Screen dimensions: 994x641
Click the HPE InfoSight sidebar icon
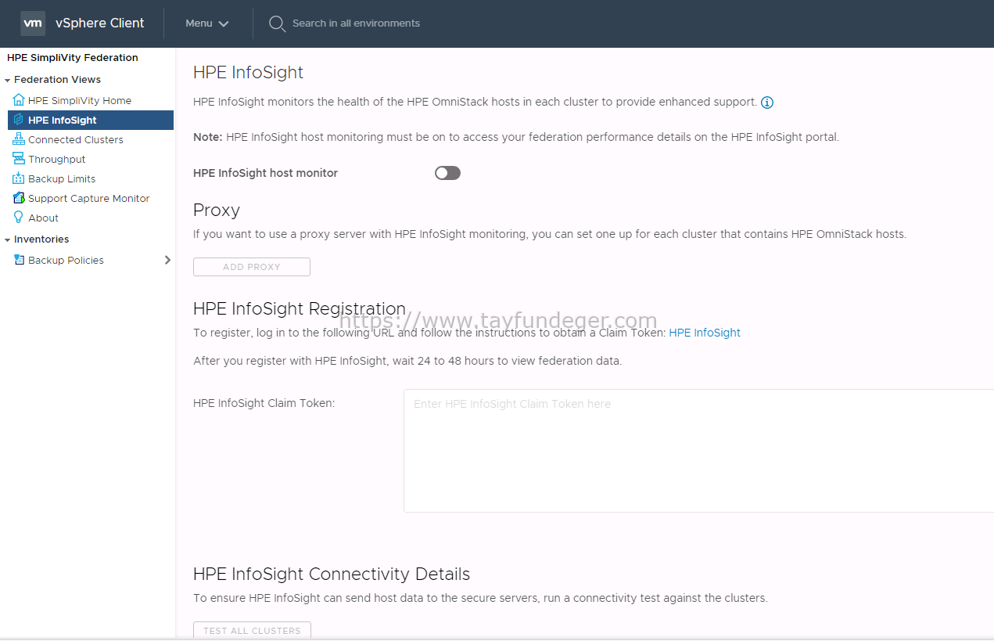point(19,120)
